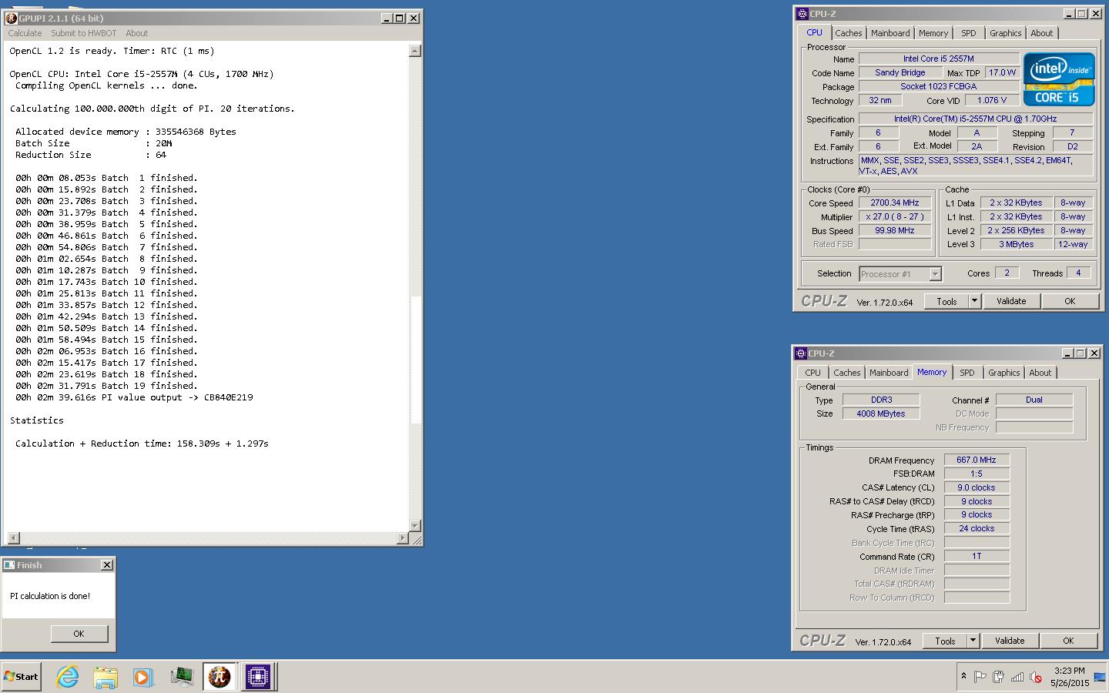Click the Finish dialog title icon
This screenshot has height=693, width=1109.
click(9, 565)
